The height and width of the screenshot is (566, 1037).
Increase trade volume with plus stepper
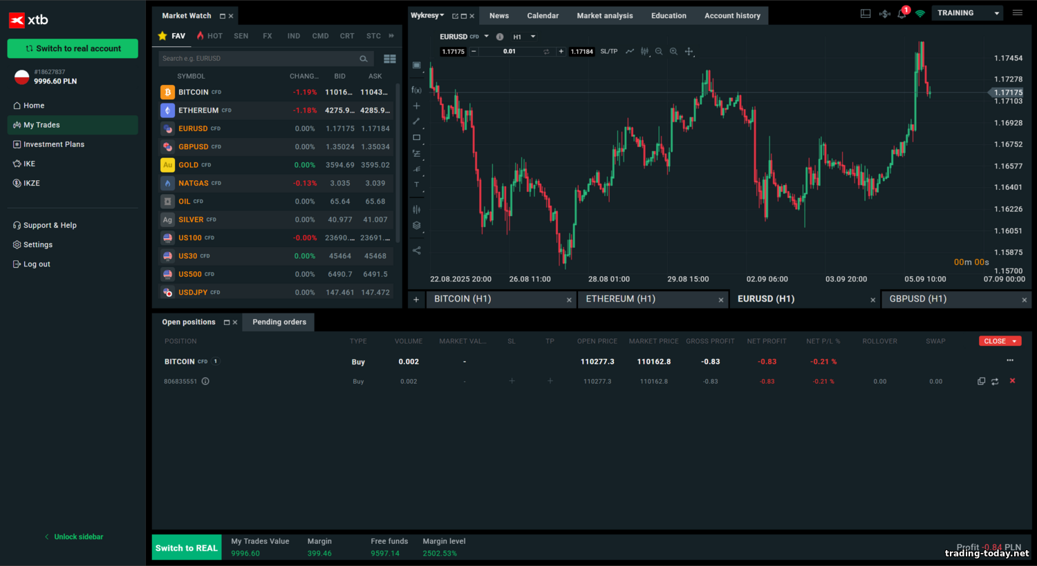click(x=561, y=52)
